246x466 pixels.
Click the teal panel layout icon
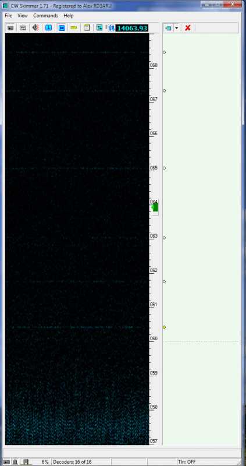coord(99,28)
